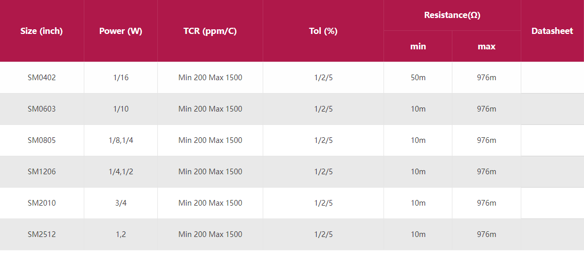This screenshot has height=274, width=584.
Task: Click the Size (inch) column header
Action: 42,31
